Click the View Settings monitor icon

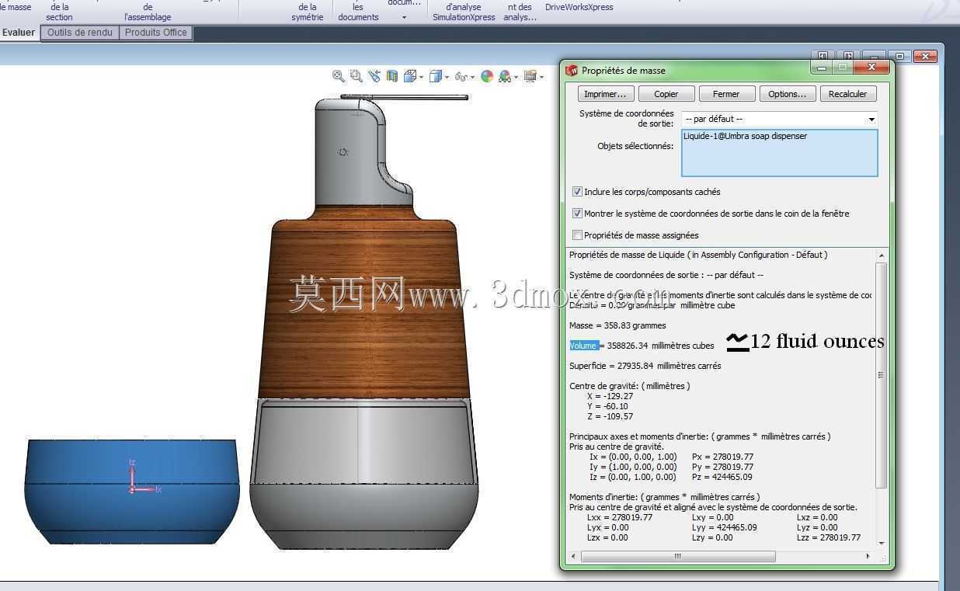coord(530,76)
